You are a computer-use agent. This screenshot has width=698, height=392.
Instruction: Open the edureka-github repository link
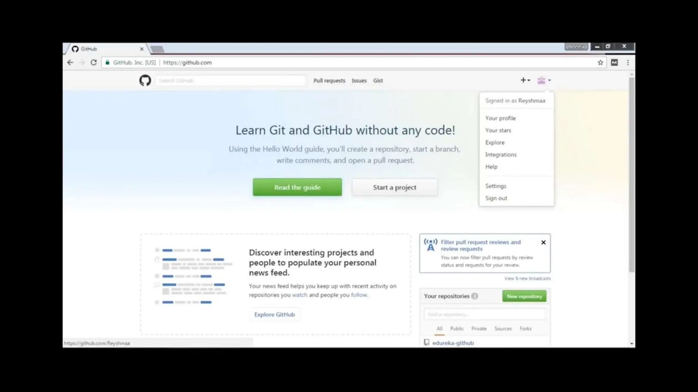tap(453, 343)
